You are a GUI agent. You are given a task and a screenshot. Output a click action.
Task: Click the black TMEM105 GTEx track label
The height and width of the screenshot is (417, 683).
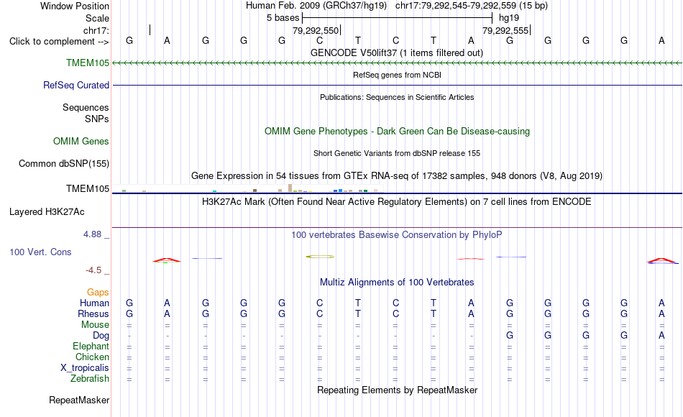[x=88, y=188]
